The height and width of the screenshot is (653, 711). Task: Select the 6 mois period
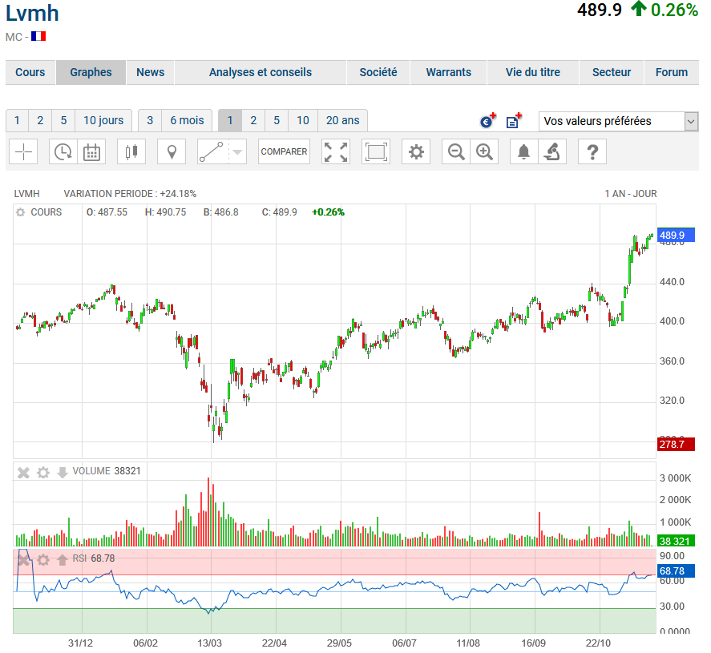pos(187,121)
